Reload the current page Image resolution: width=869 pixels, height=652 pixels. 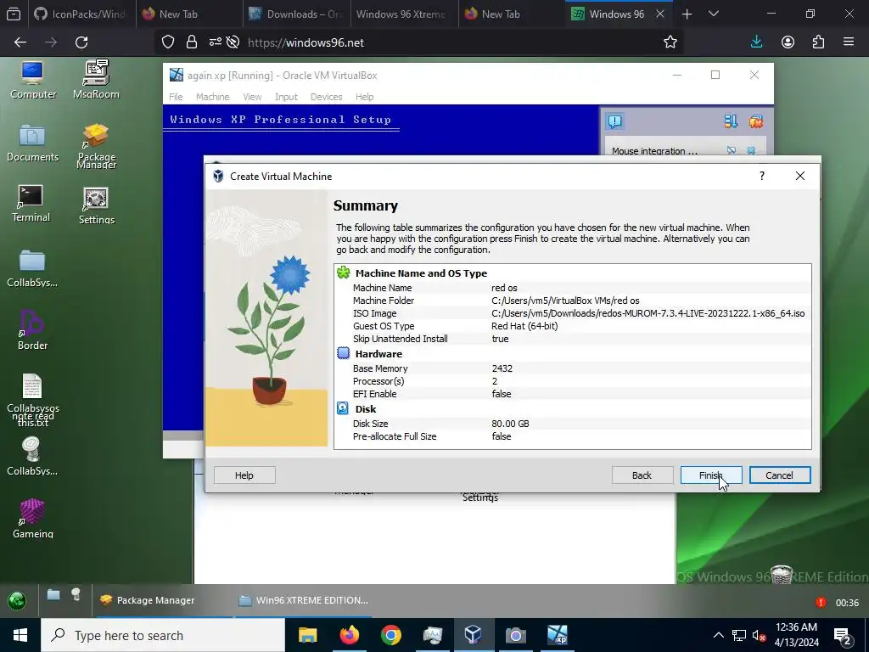pos(81,42)
